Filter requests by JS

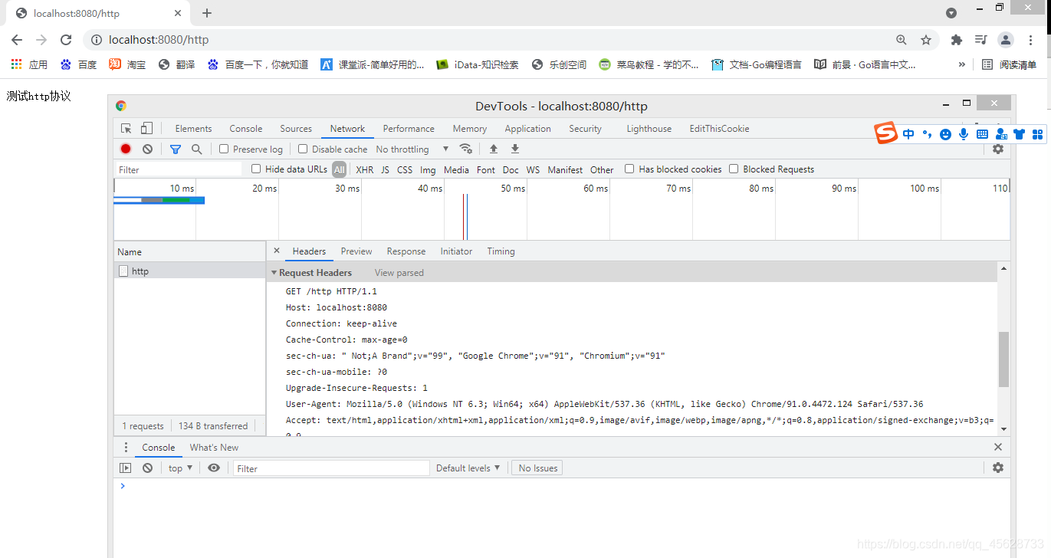[x=385, y=169]
